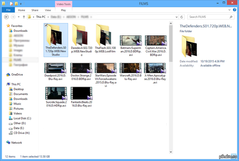
Task: Select X-Men.Apocalypse video file
Action: tap(155, 74)
